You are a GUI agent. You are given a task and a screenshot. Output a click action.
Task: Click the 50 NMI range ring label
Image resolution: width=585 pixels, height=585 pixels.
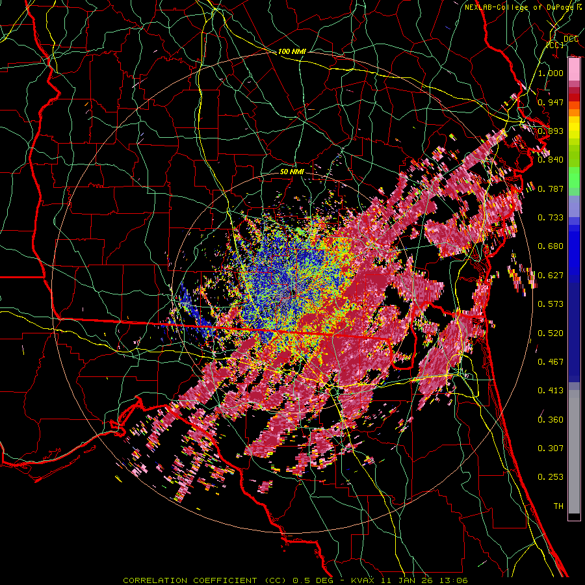[292, 172]
